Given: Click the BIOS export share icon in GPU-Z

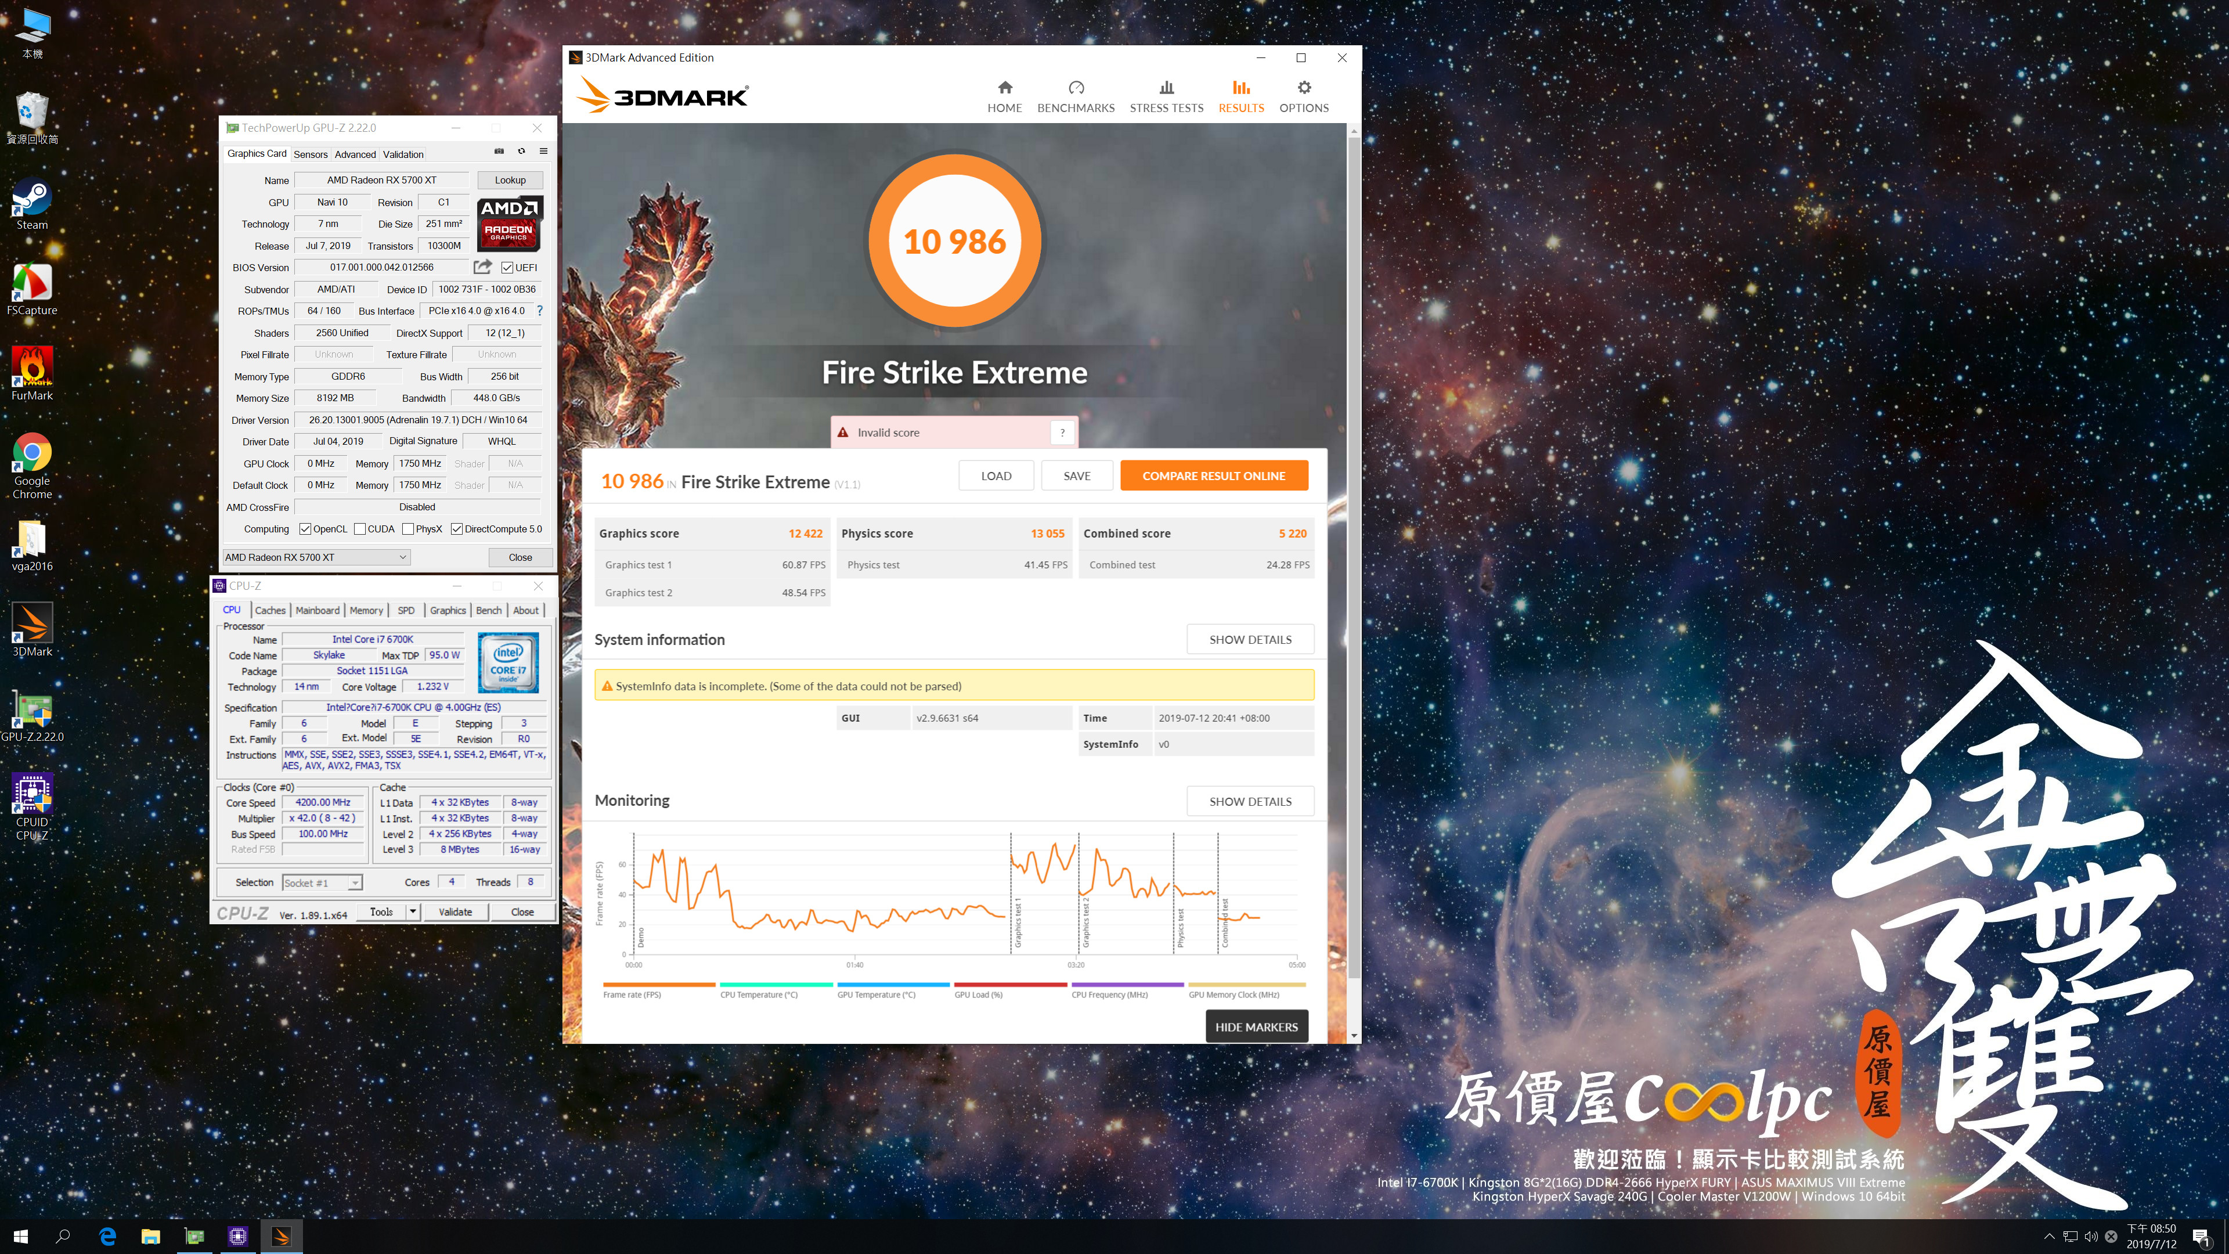Looking at the screenshot, I should (x=483, y=266).
